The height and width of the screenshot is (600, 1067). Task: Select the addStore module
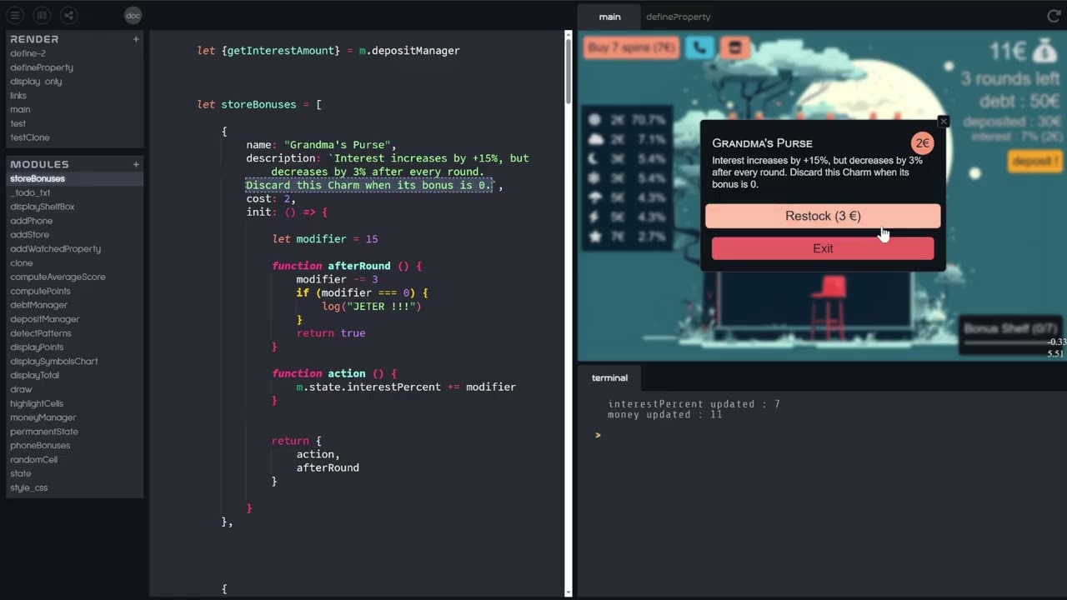tap(30, 235)
